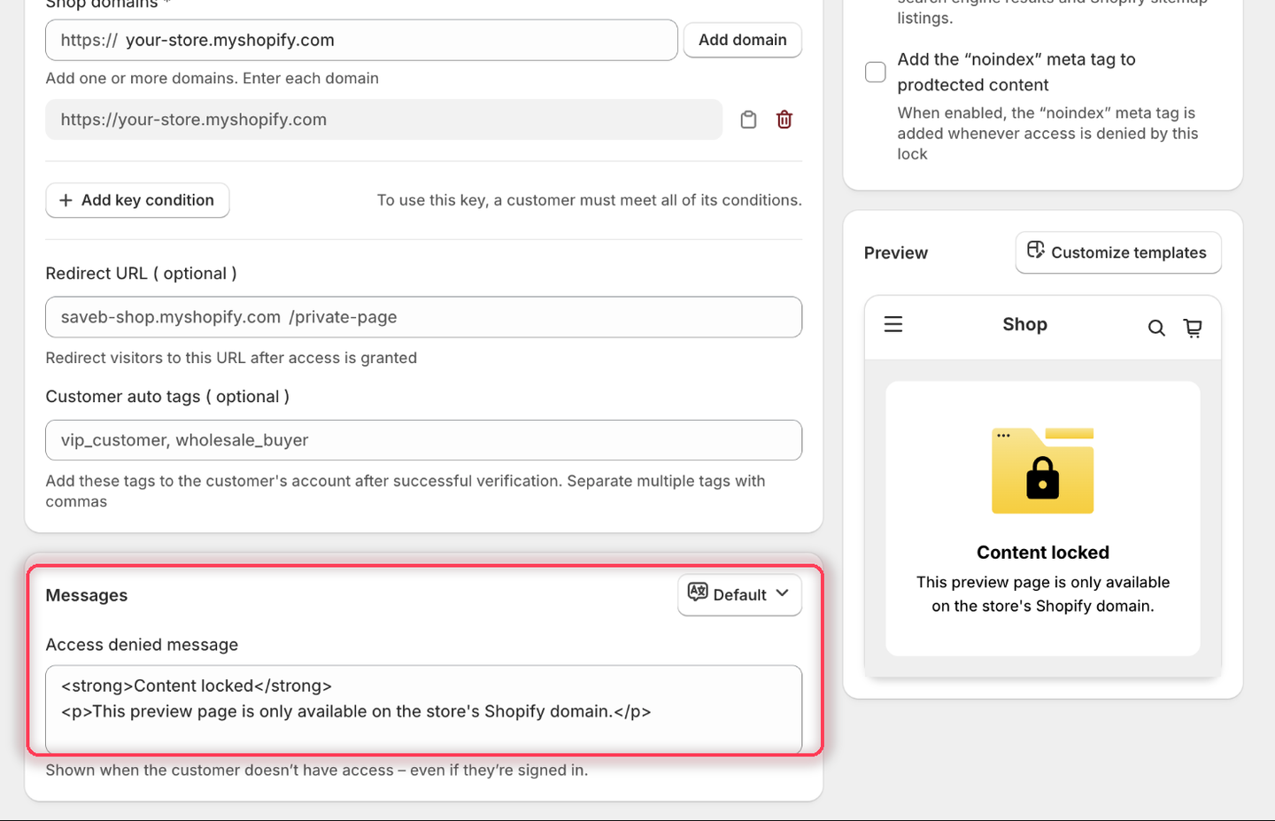
Task: Click the 'When enabled, the noindex' description text
Action: (x=1047, y=133)
